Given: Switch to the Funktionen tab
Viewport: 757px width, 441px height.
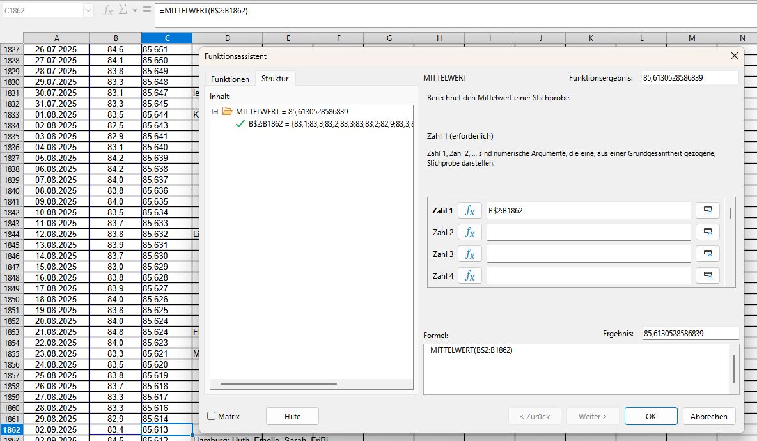Looking at the screenshot, I should pyautogui.click(x=230, y=79).
